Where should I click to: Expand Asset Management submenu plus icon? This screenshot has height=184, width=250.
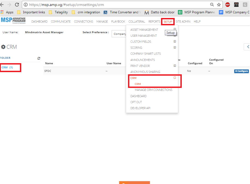coord(175,29)
